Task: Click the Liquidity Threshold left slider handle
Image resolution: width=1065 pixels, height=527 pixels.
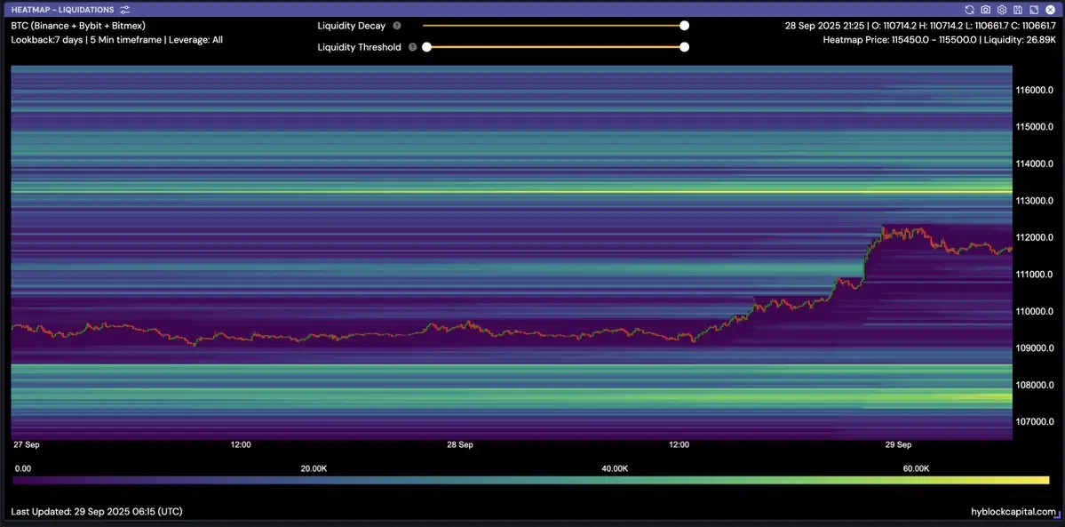Action: [x=426, y=48]
